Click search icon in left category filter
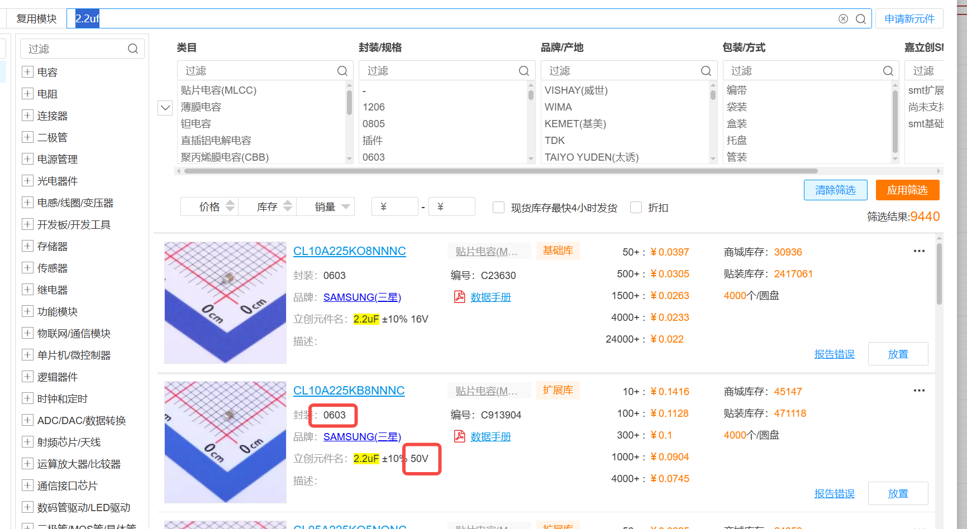This screenshot has height=529, width=967. click(x=133, y=49)
